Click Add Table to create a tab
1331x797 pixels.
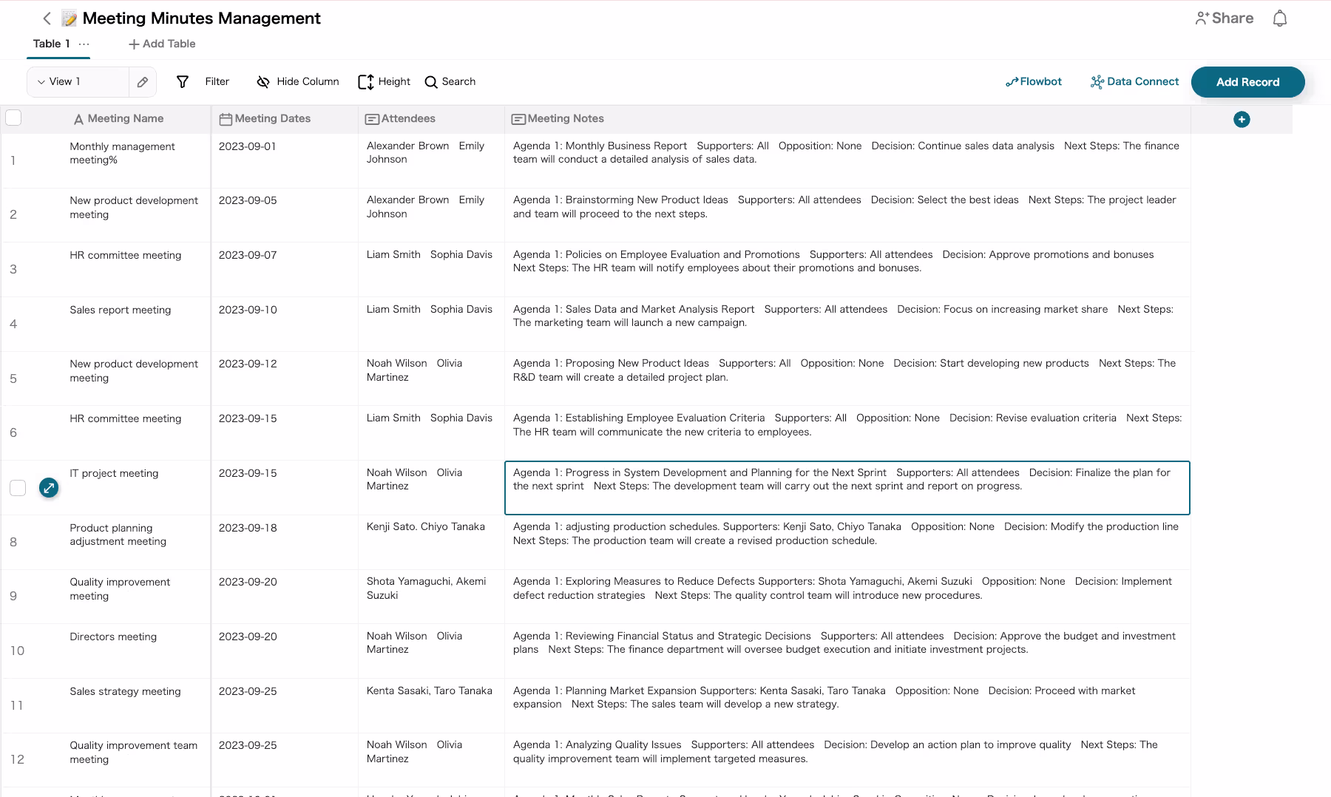(162, 44)
